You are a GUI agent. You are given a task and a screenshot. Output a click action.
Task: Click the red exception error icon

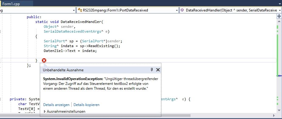(44, 60)
